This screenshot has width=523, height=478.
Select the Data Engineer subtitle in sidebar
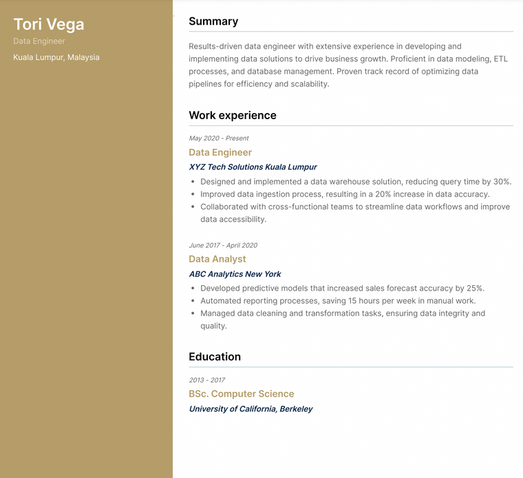click(x=39, y=41)
